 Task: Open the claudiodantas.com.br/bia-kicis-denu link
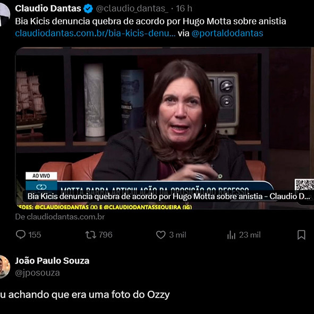coord(95,33)
